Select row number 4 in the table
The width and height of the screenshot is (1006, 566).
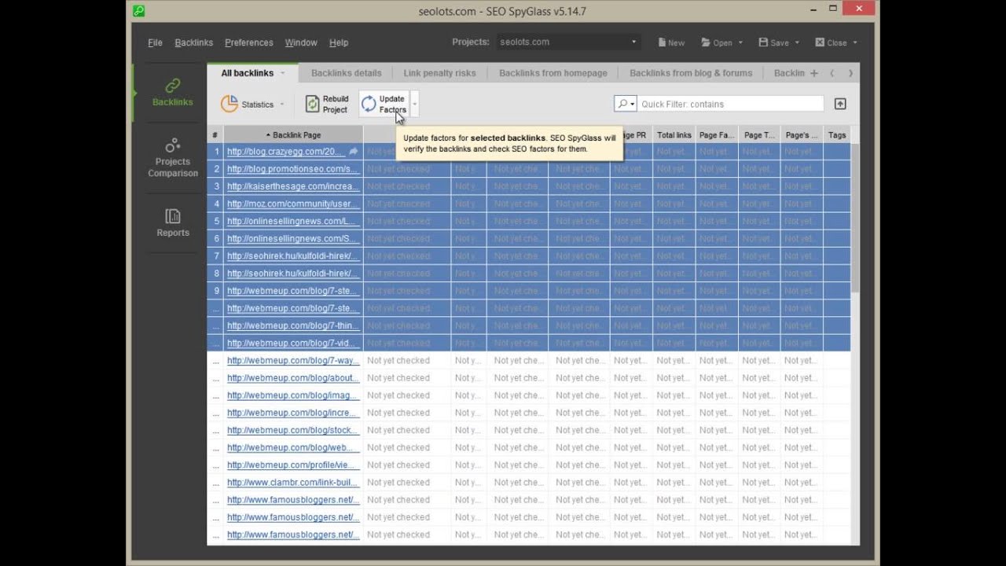(216, 204)
